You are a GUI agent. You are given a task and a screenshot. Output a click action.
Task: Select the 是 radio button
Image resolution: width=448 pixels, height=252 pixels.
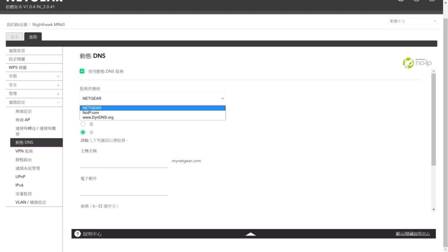pyautogui.click(x=83, y=124)
